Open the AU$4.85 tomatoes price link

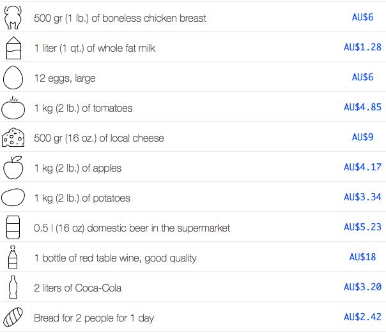(x=362, y=107)
